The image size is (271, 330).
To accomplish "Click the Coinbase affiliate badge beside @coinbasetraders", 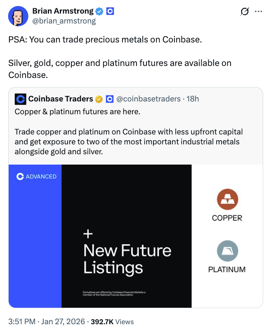I will click(x=109, y=99).
